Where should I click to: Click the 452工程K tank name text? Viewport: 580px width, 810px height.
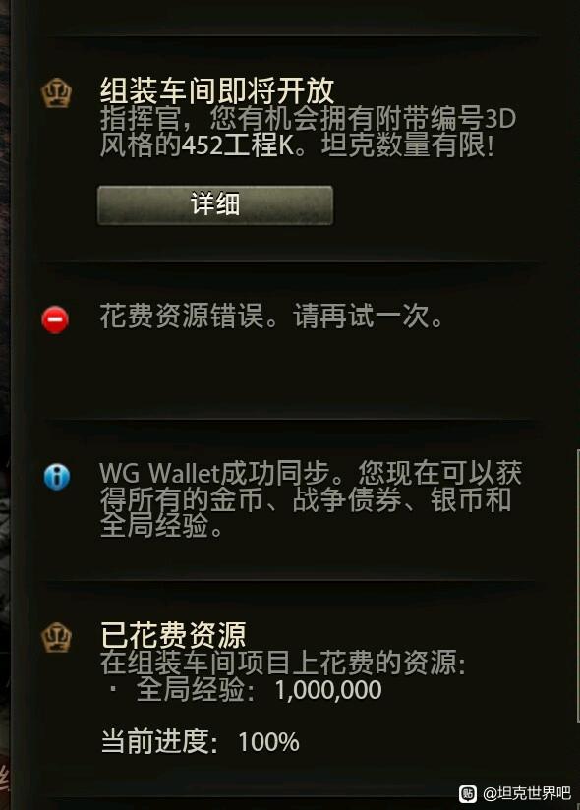(238, 145)
